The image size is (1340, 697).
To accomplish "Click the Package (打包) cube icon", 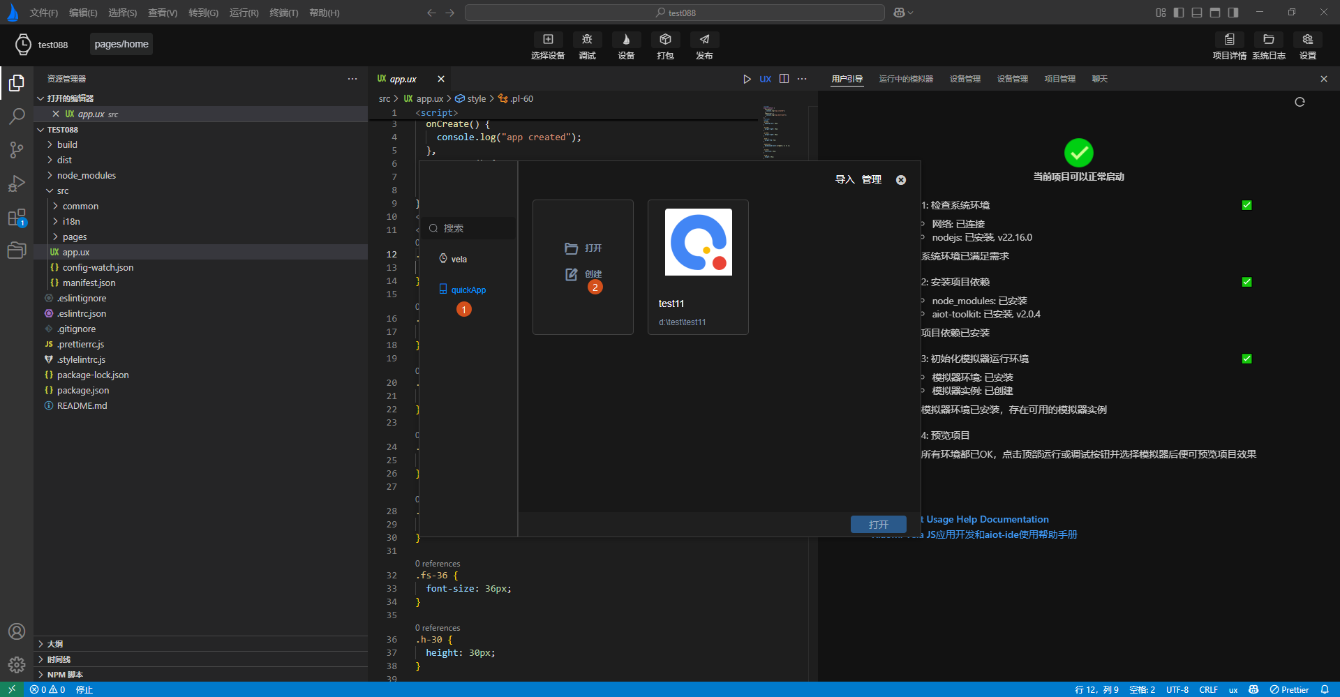I will 665,40.
